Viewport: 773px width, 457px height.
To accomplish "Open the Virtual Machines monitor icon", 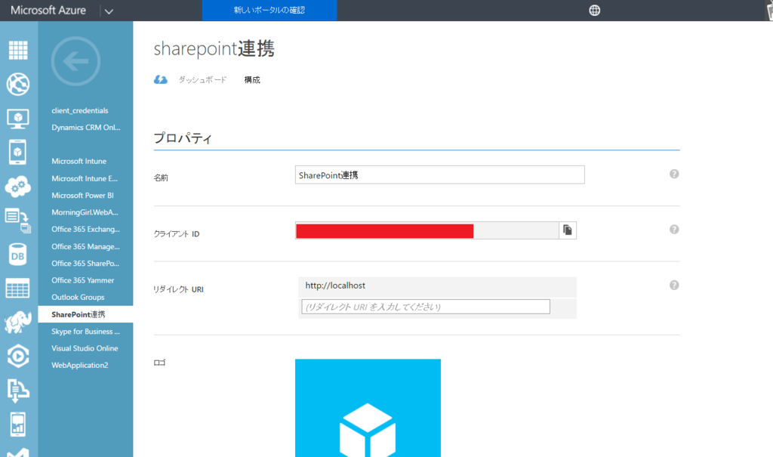I will point(18,119).
